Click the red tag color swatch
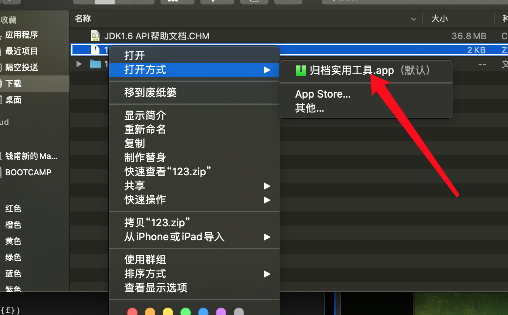The width and height of the screenshot is (508, 315). (132, 312)
